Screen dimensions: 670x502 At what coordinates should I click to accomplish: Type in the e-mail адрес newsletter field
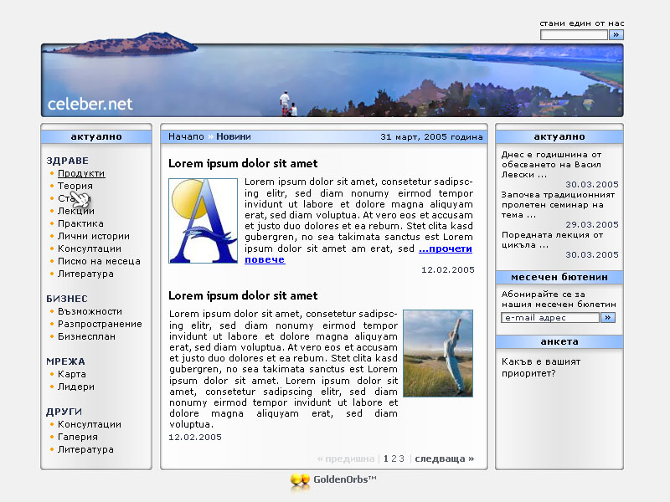pyautogui.click(x=550, y=318)
